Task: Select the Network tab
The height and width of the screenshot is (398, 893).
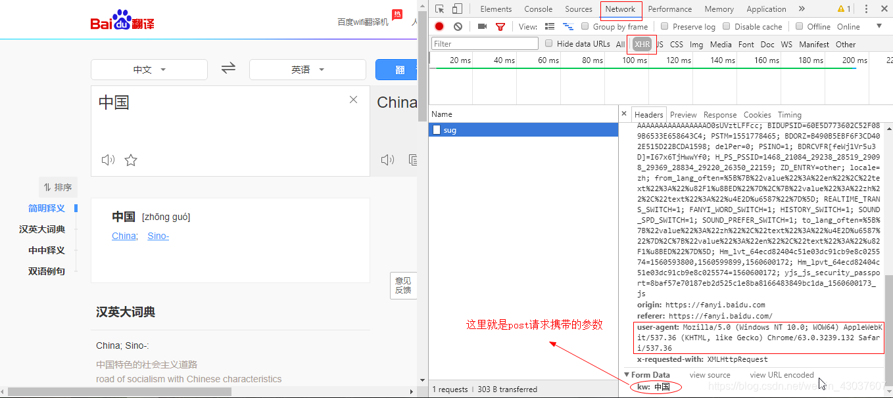Action: (620, 9)
